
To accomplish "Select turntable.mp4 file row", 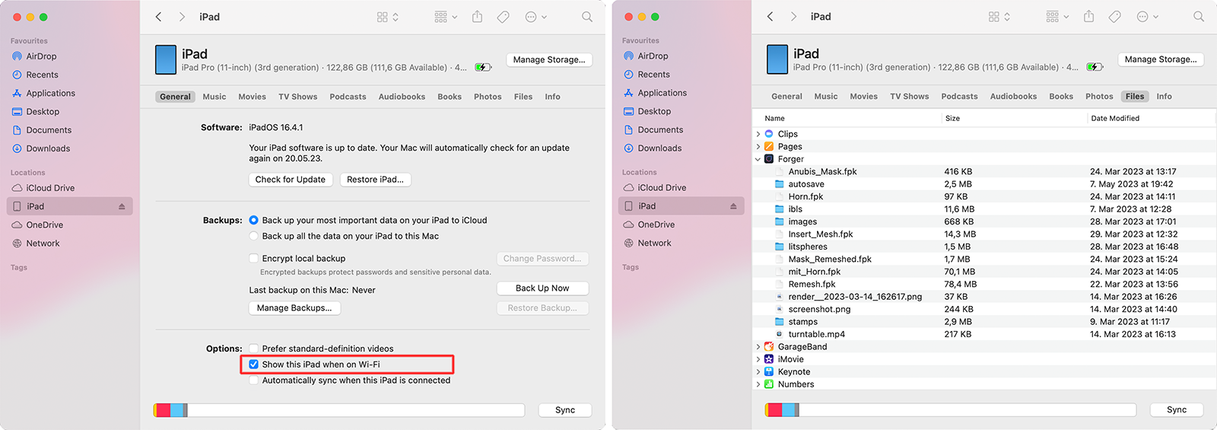I will coord(984,334).
